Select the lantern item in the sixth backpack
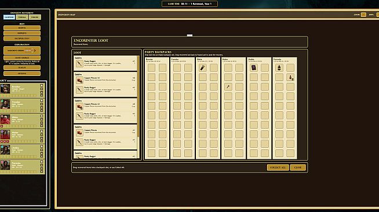The width and height of the screenshot is (379, 212). click(x=279, y=68)
